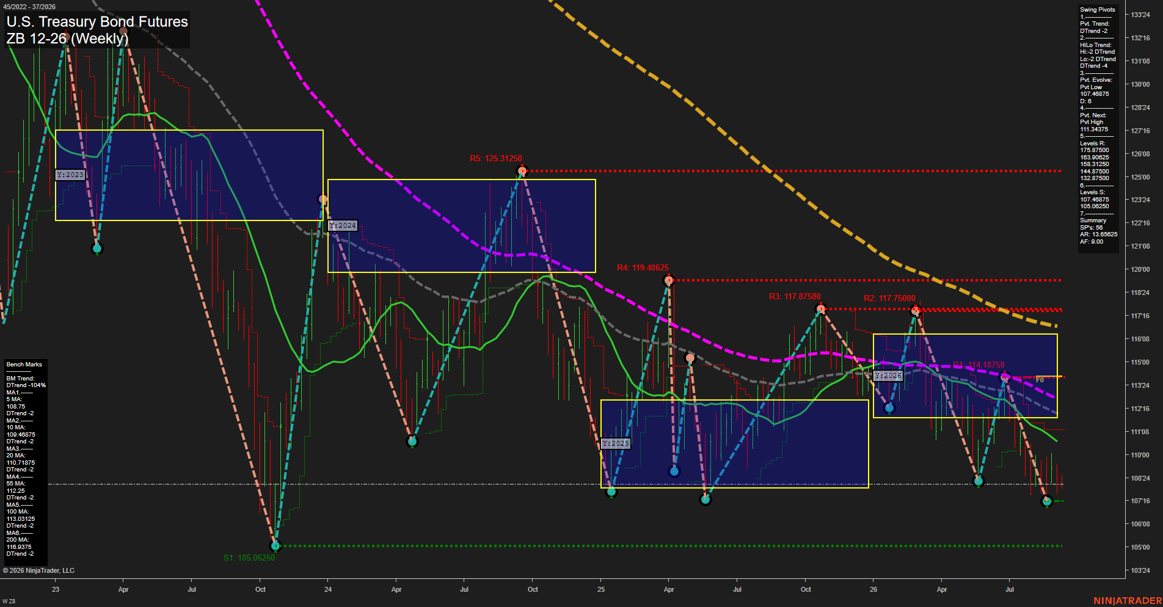Click the 55 MA value 112.25
The image size is (1163, 607).
16,491
